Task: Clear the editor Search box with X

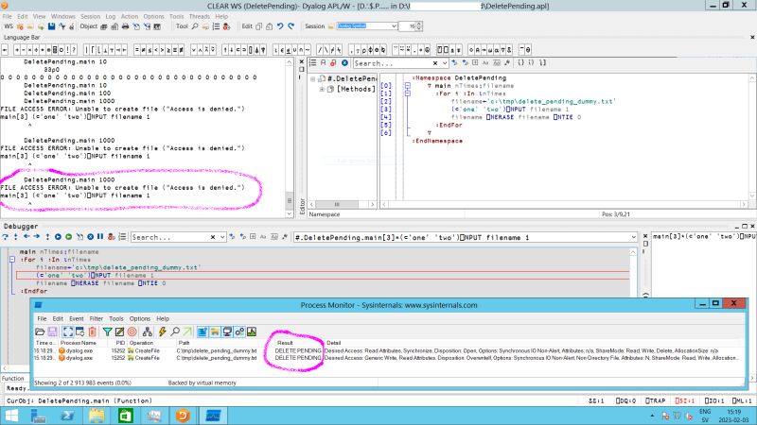Action: pyautogui.click(x=435, y=63)
